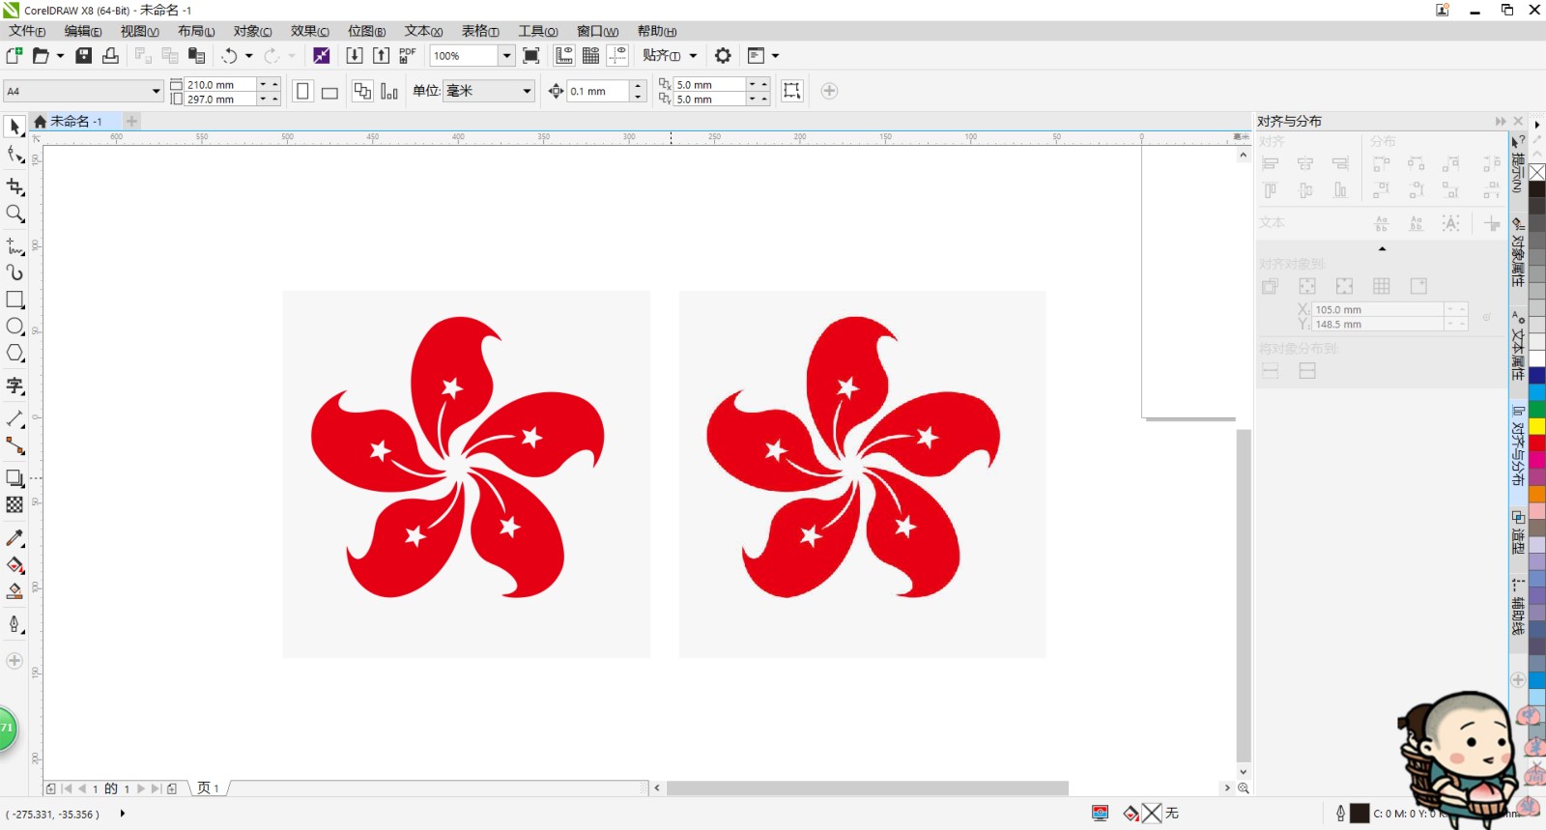Image resolution: width=1546 pixels, height=830 pixels.
Task: Expand the Application Launcher dropdown arrow
Action: 775,55
